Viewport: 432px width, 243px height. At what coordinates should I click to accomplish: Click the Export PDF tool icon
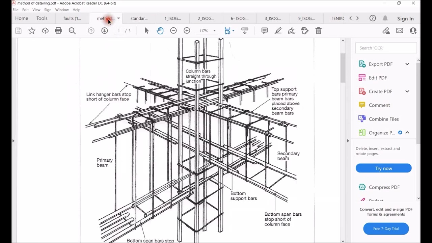click(362, 64)
